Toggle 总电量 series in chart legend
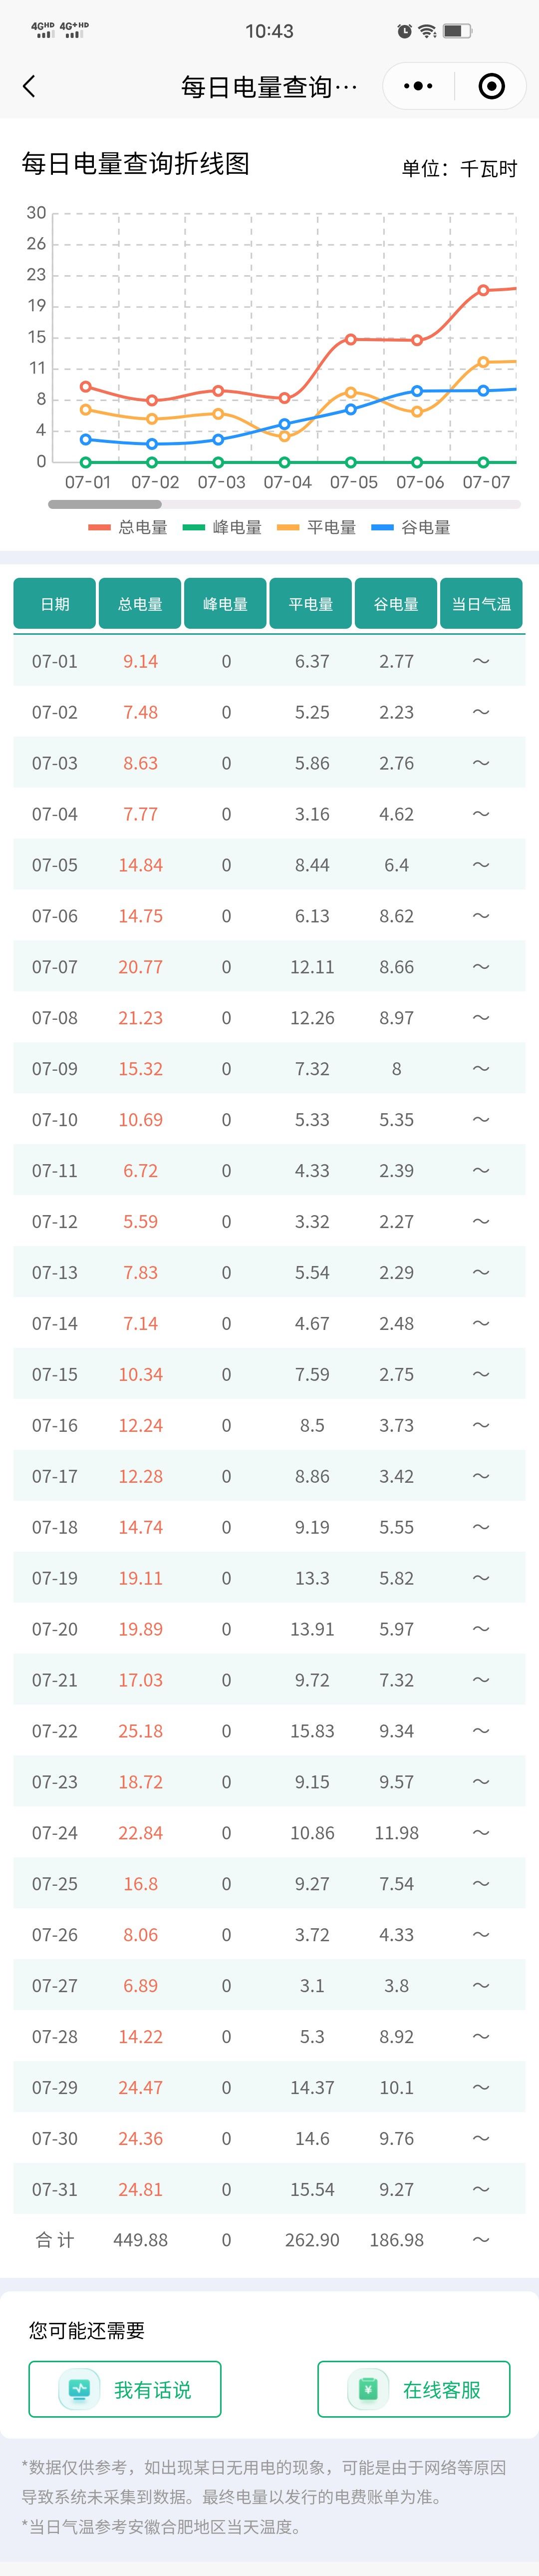The image size is (539, 2576). [x=128, y=527]
